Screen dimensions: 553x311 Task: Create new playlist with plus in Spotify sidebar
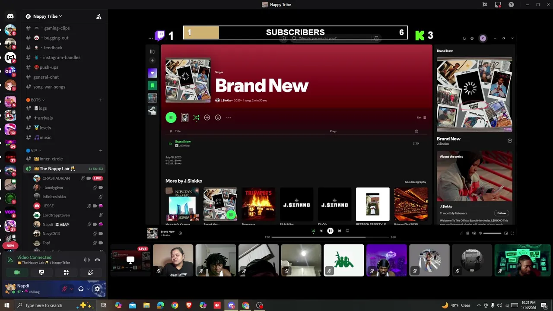(152, 60)
